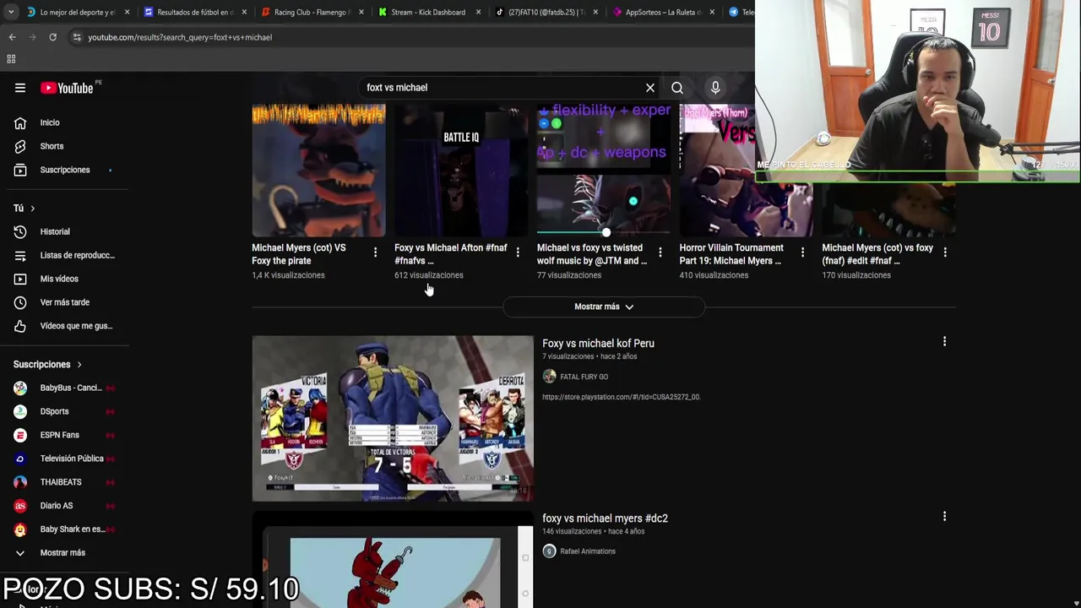Open Rafael Animations channel avatar
Viewport: 1081px width, 608px height.
(x=549, y=551)
